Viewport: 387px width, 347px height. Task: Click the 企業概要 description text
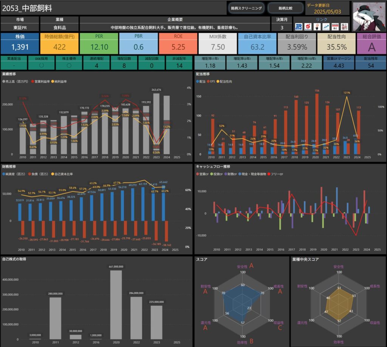(175, 27)
